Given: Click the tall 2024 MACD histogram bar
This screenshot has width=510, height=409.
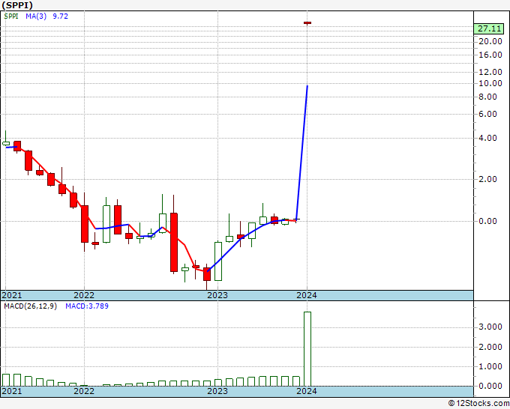Looking at the screenshot, I should pyautogui.click(x=307, y=349).
